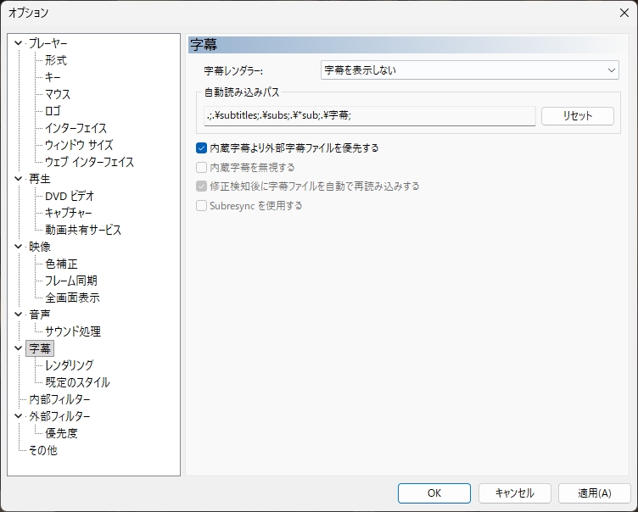
Task: Select the その他 tree item
Action: pos(43,450)
